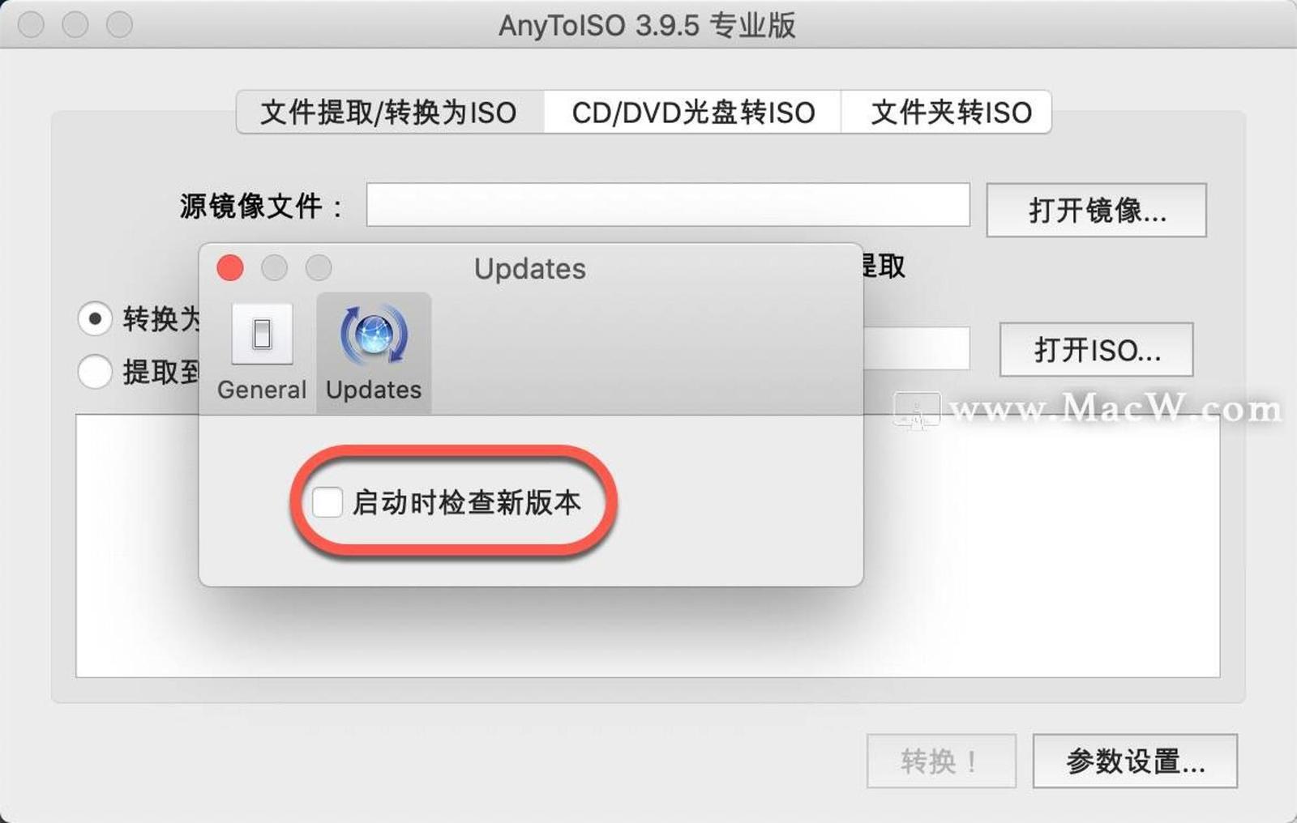Click the main window minimize button
The height and width of the screenshot is (823, 1297).
pyautogui.click(x=75, y=24)
